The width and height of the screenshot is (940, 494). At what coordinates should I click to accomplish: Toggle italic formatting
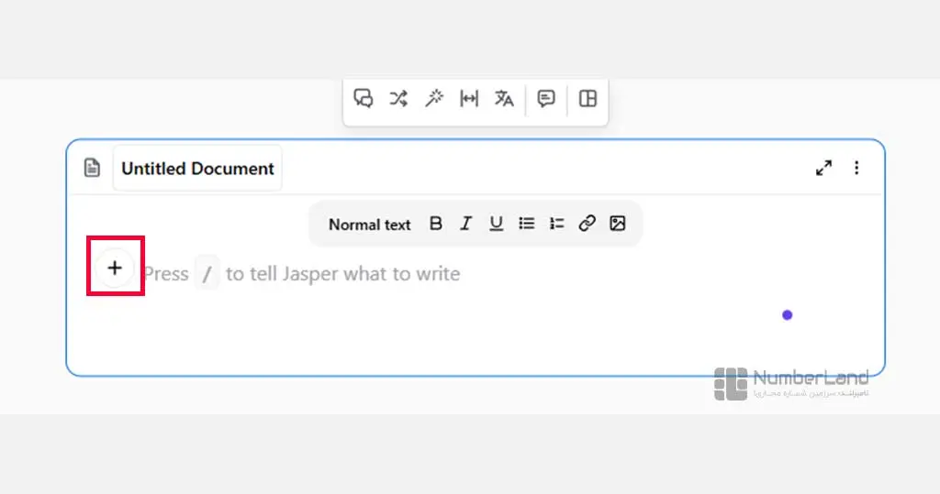[465, 224]
